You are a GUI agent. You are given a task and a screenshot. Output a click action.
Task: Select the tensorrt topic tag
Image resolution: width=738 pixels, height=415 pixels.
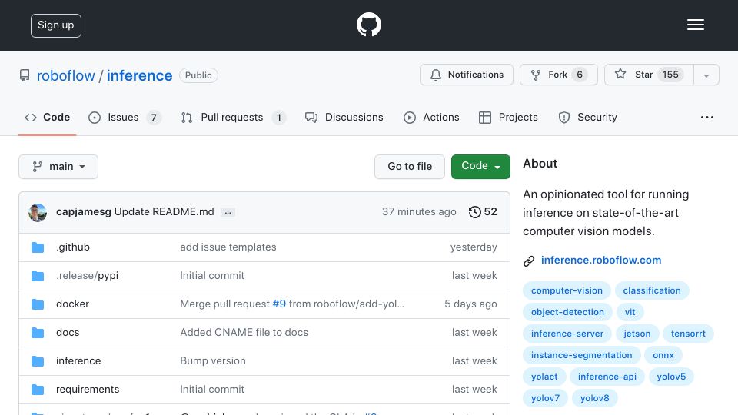(x=688, y=334)
